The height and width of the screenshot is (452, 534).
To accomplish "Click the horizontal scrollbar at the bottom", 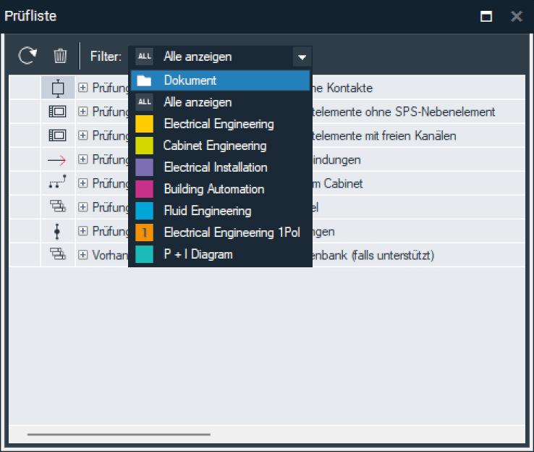I will (119, 435).
